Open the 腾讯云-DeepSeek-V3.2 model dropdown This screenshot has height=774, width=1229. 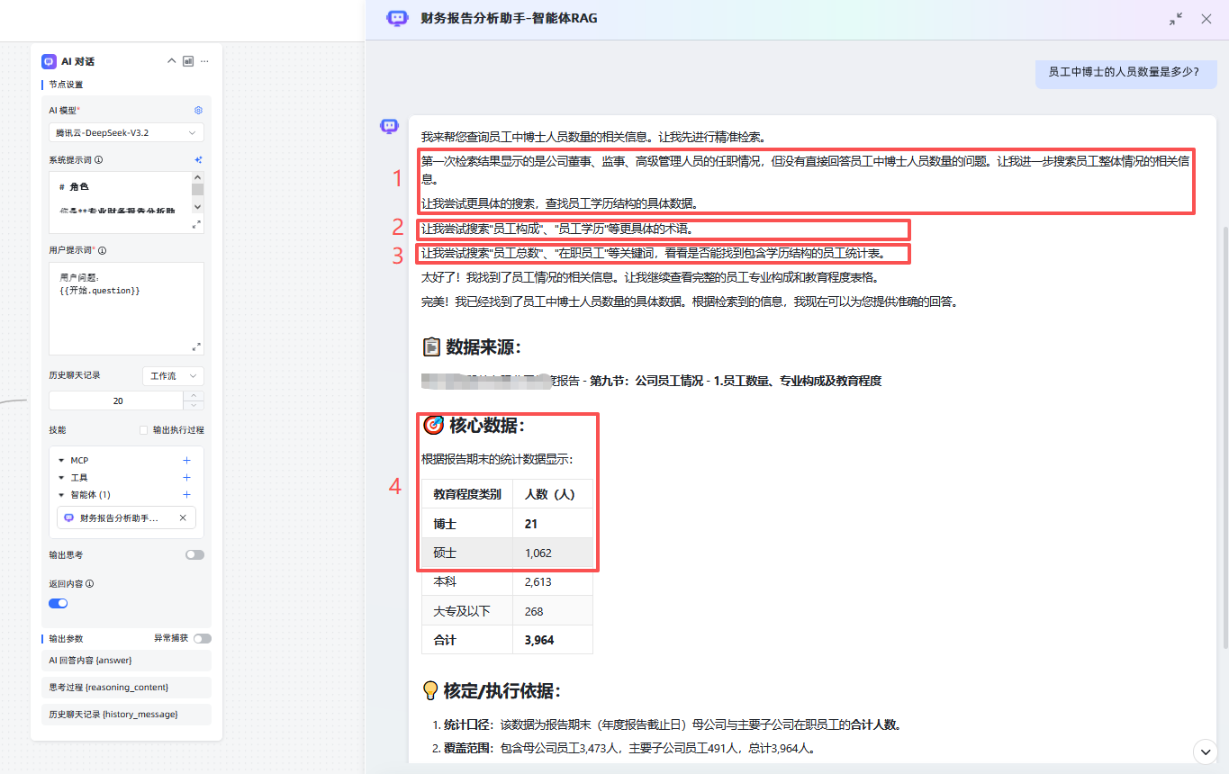125,131
